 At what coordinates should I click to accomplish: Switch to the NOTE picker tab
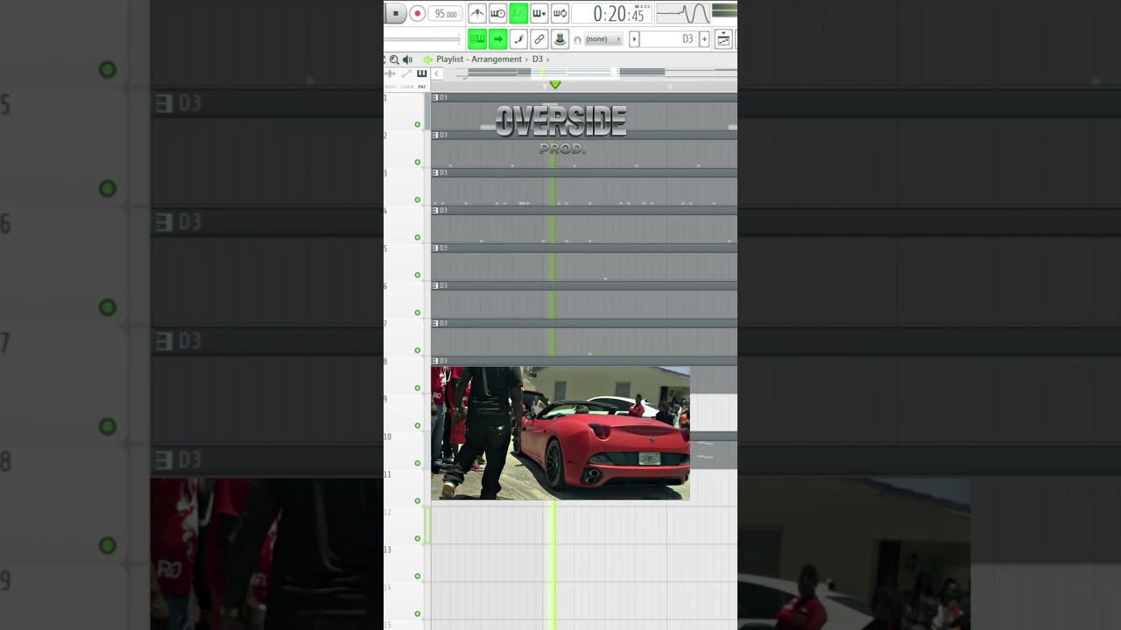coord(391,87)
